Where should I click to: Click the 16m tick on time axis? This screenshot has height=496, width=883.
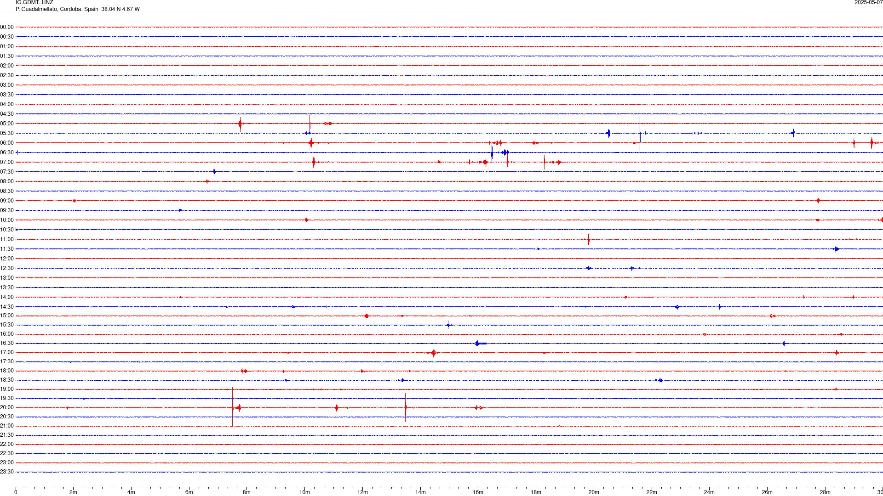click(478, 492)
